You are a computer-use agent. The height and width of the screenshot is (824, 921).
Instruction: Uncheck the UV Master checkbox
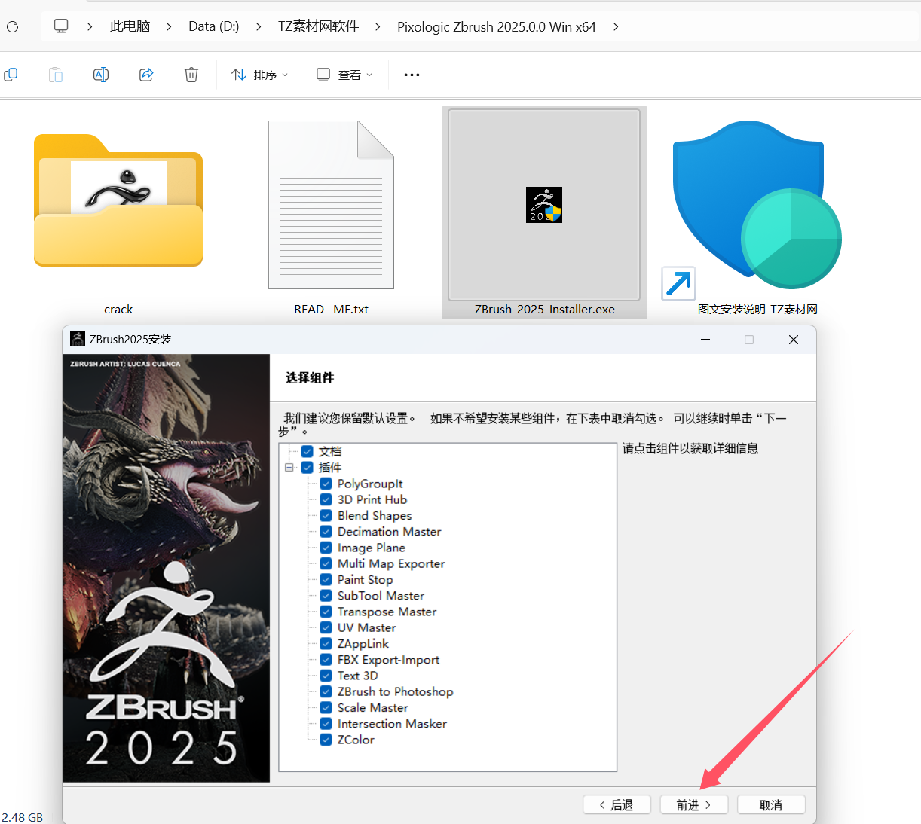click(326, 627)
